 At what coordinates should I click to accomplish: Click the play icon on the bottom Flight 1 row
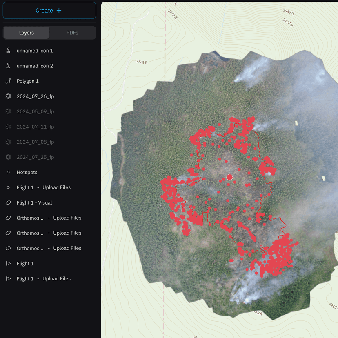click(x=8, y=279)
